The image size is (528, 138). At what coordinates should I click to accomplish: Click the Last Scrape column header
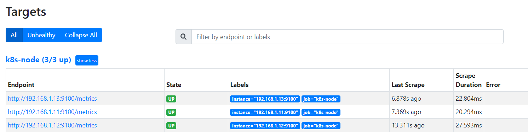pos(408,85)
